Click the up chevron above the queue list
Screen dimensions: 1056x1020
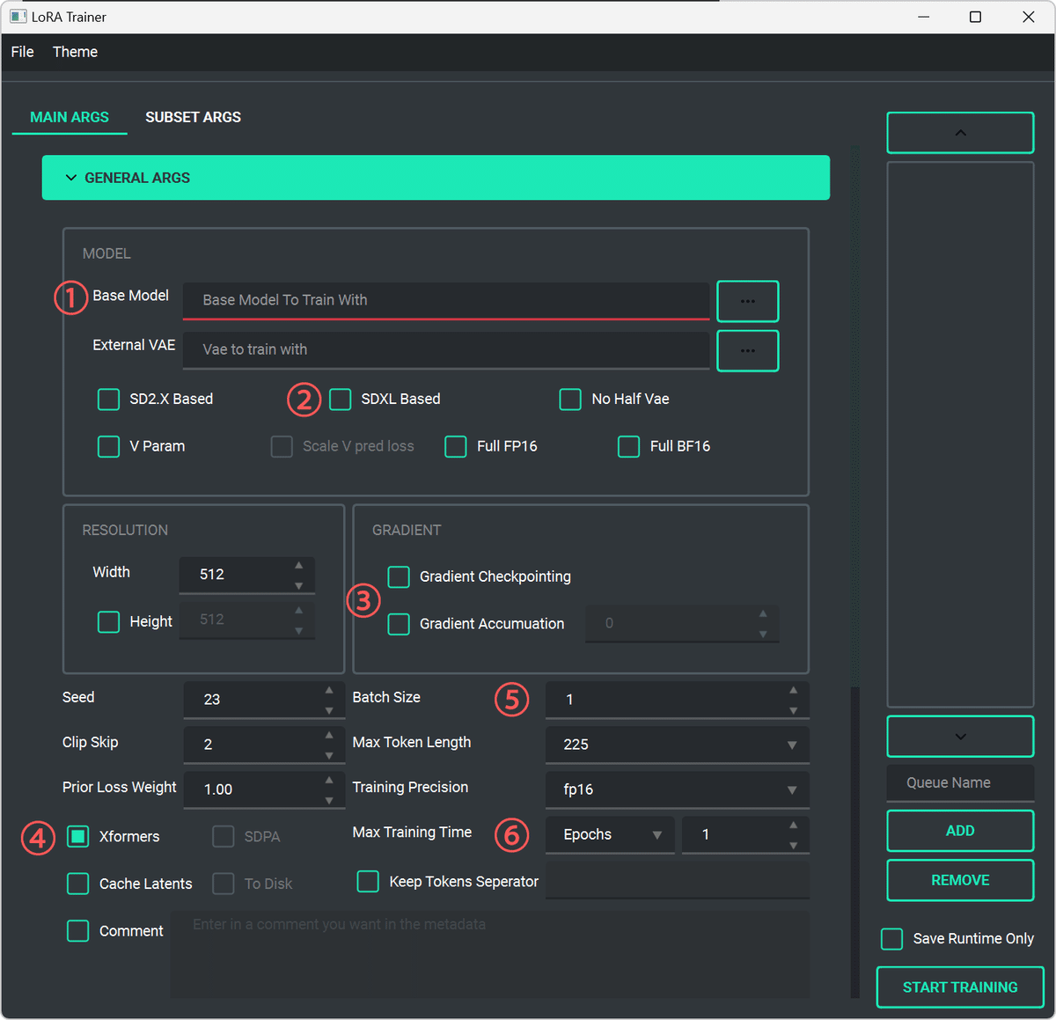(x=959, y=132)
